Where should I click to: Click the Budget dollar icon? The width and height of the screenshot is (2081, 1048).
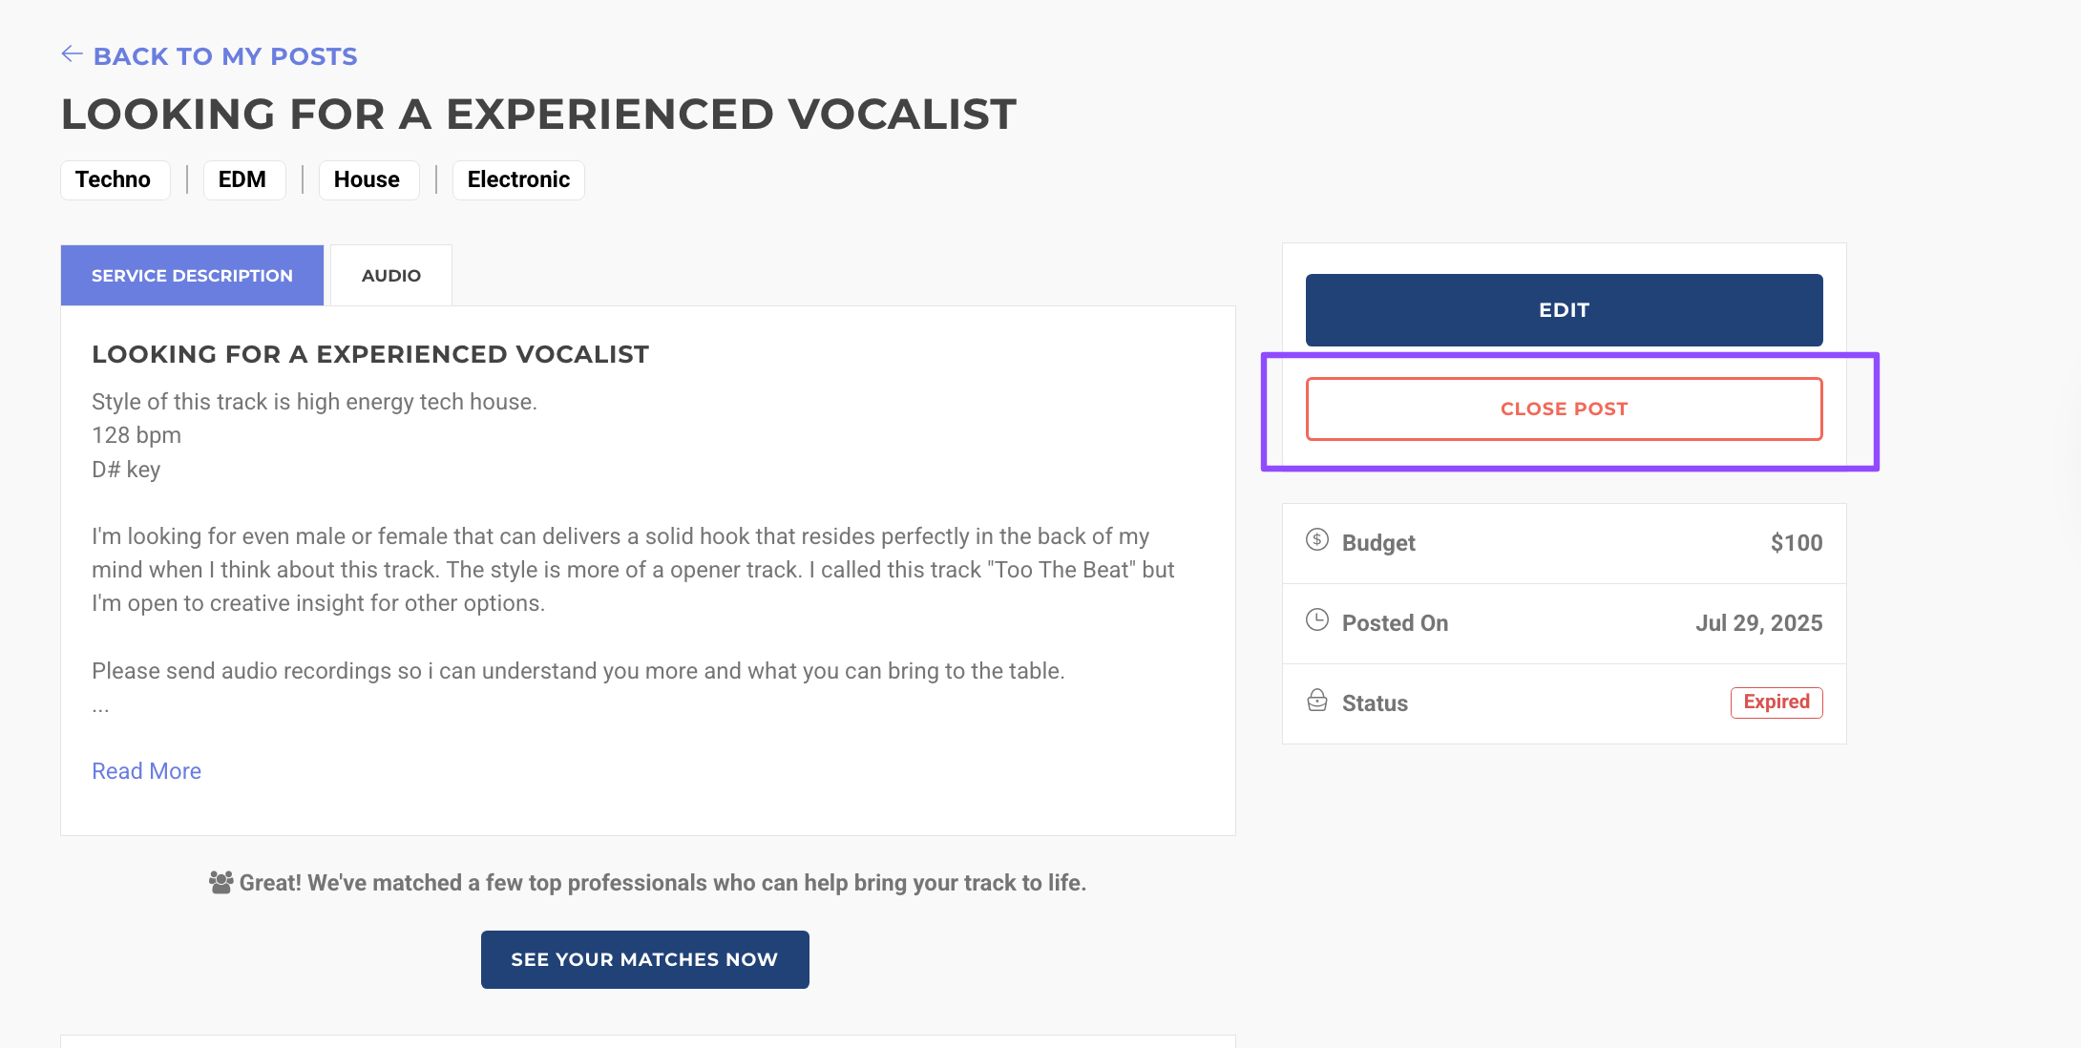[1317, 540]
